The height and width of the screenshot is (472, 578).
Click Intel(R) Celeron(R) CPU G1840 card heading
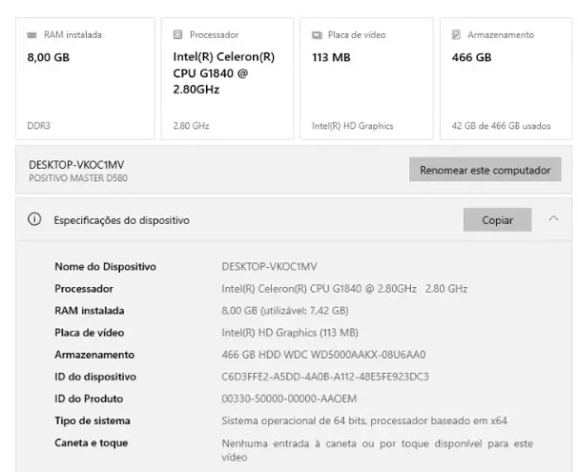[224, 73]
